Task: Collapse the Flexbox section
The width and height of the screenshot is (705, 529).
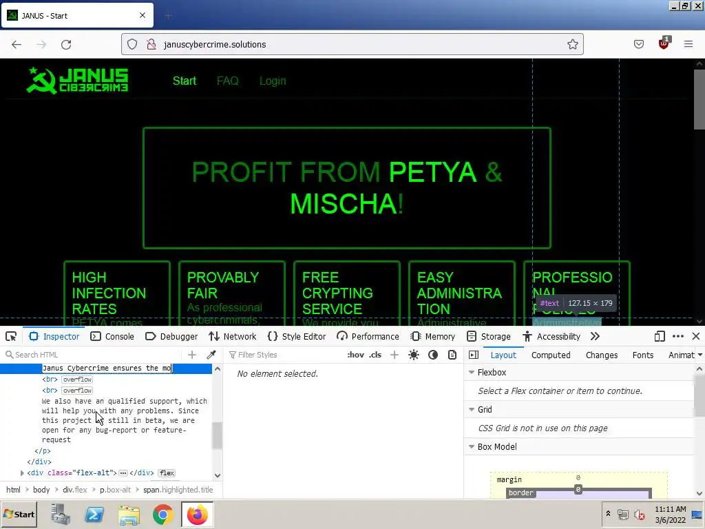Action: tap(472, 373)
